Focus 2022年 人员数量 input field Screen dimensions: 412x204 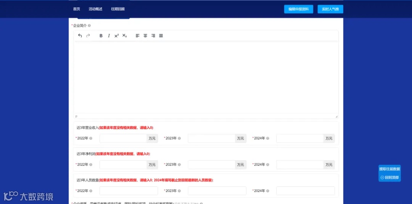click(x=129, y=191)
